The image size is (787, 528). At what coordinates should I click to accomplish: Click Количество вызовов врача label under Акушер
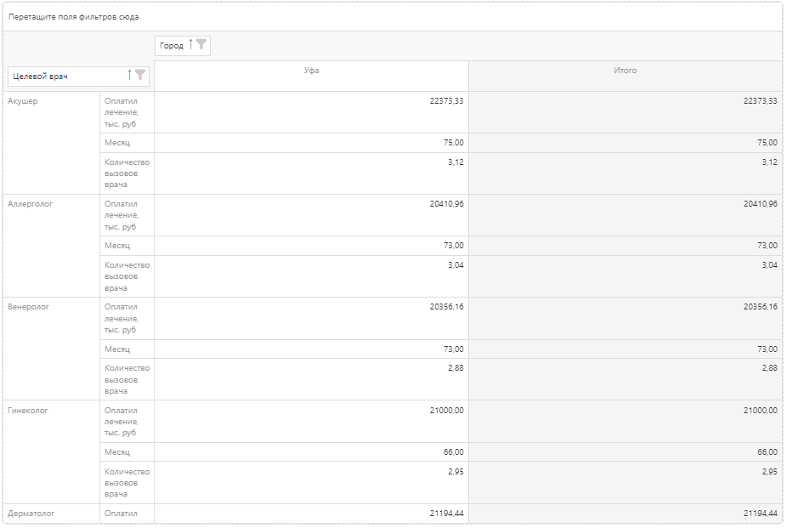pos(127,173)
